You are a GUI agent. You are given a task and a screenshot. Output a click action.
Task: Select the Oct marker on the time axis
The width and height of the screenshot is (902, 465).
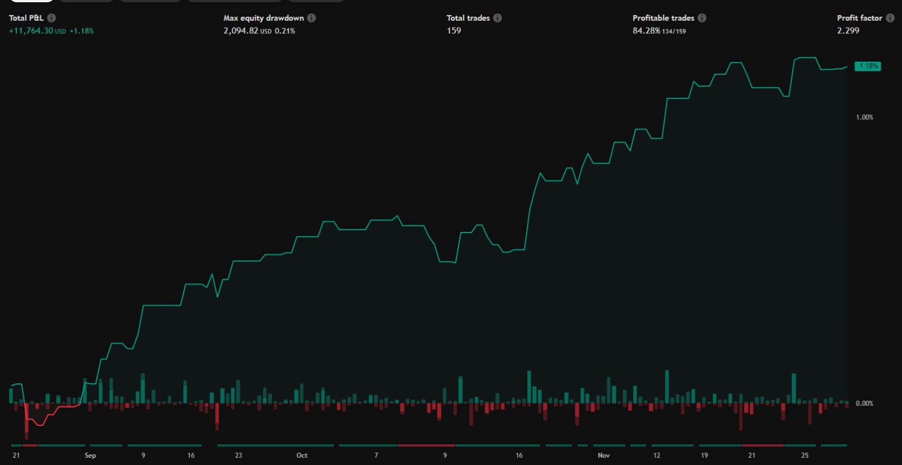point(302,455)
